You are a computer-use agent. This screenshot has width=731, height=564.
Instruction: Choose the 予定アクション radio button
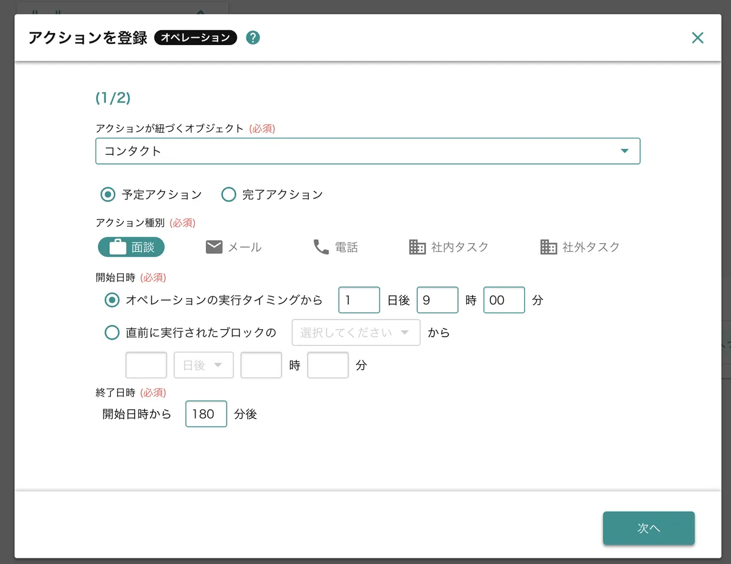(x=108, y=195)
